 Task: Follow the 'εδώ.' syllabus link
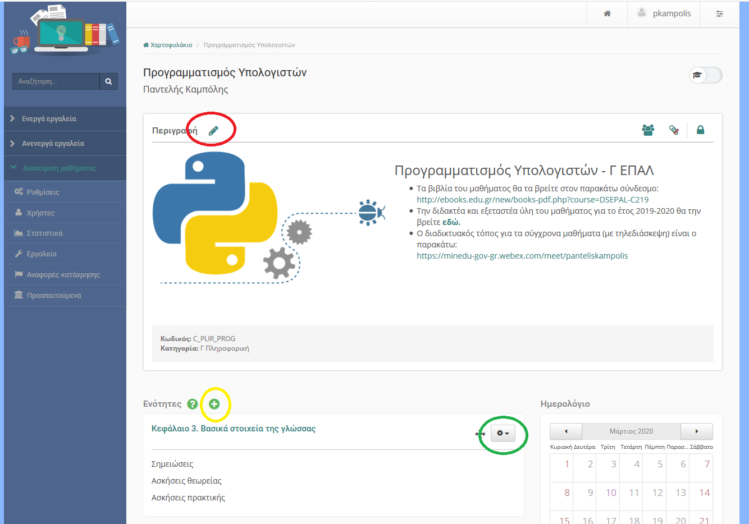tap(451, 222)
